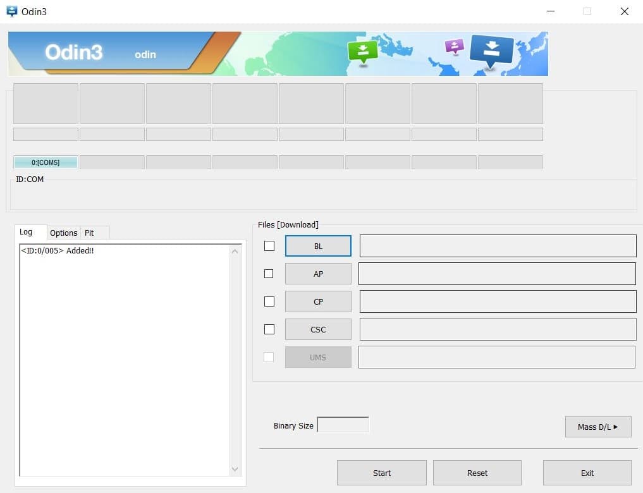Screen dimensions: 643x493
Task: Click the '<ID:0/005> Added!!' log entry
Action: 58,251
